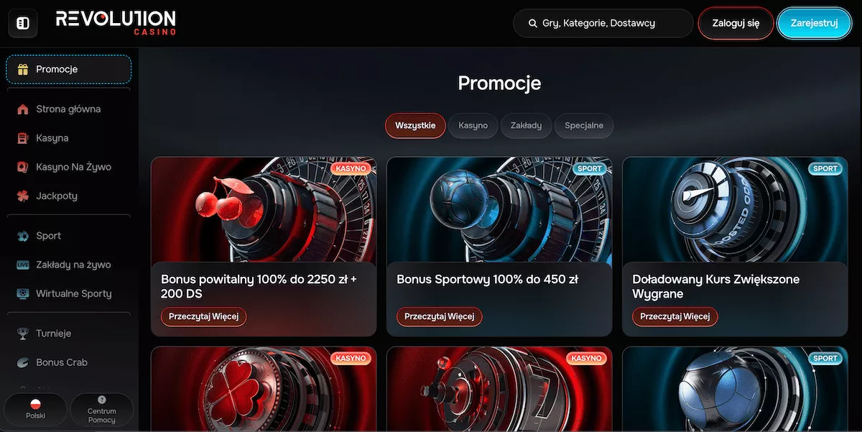862x432 pixels.
Task: Open Centrum Pomocy help button
Action: pos(101,410)
